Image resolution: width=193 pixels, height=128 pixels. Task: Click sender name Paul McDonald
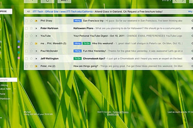49,51
